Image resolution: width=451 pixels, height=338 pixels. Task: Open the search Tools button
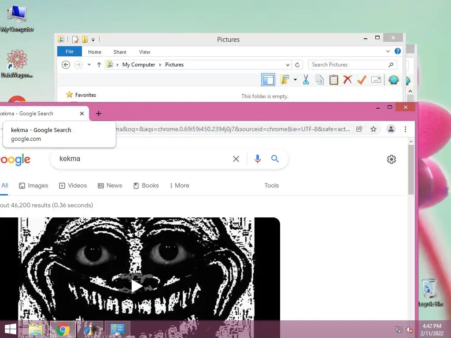point(271,185)
